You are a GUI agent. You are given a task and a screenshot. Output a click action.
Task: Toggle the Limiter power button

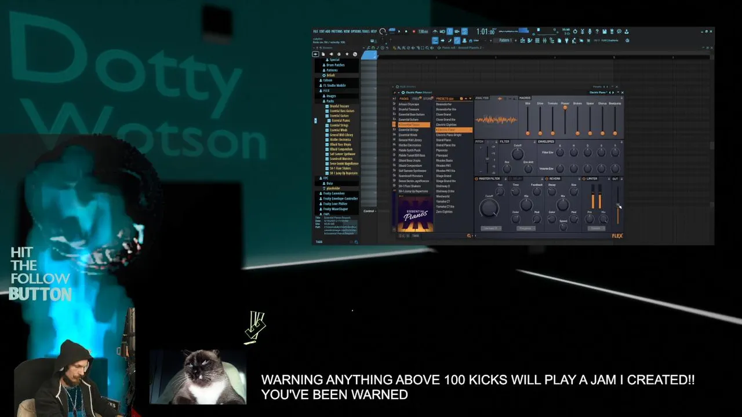[584, 178]
